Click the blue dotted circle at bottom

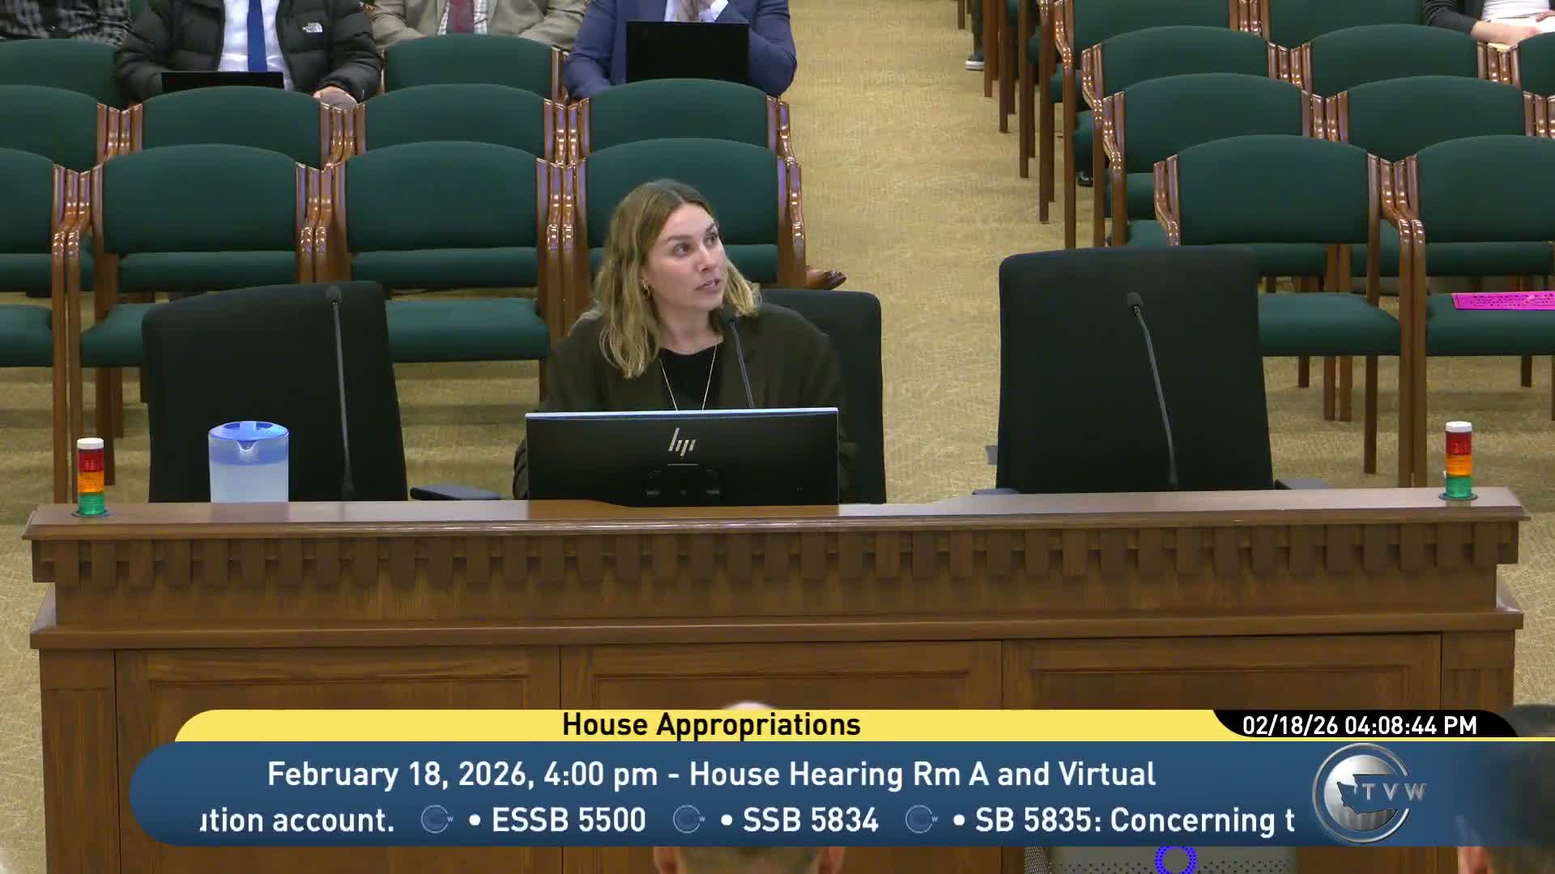pyautogui.click(x=1174, y=859)
